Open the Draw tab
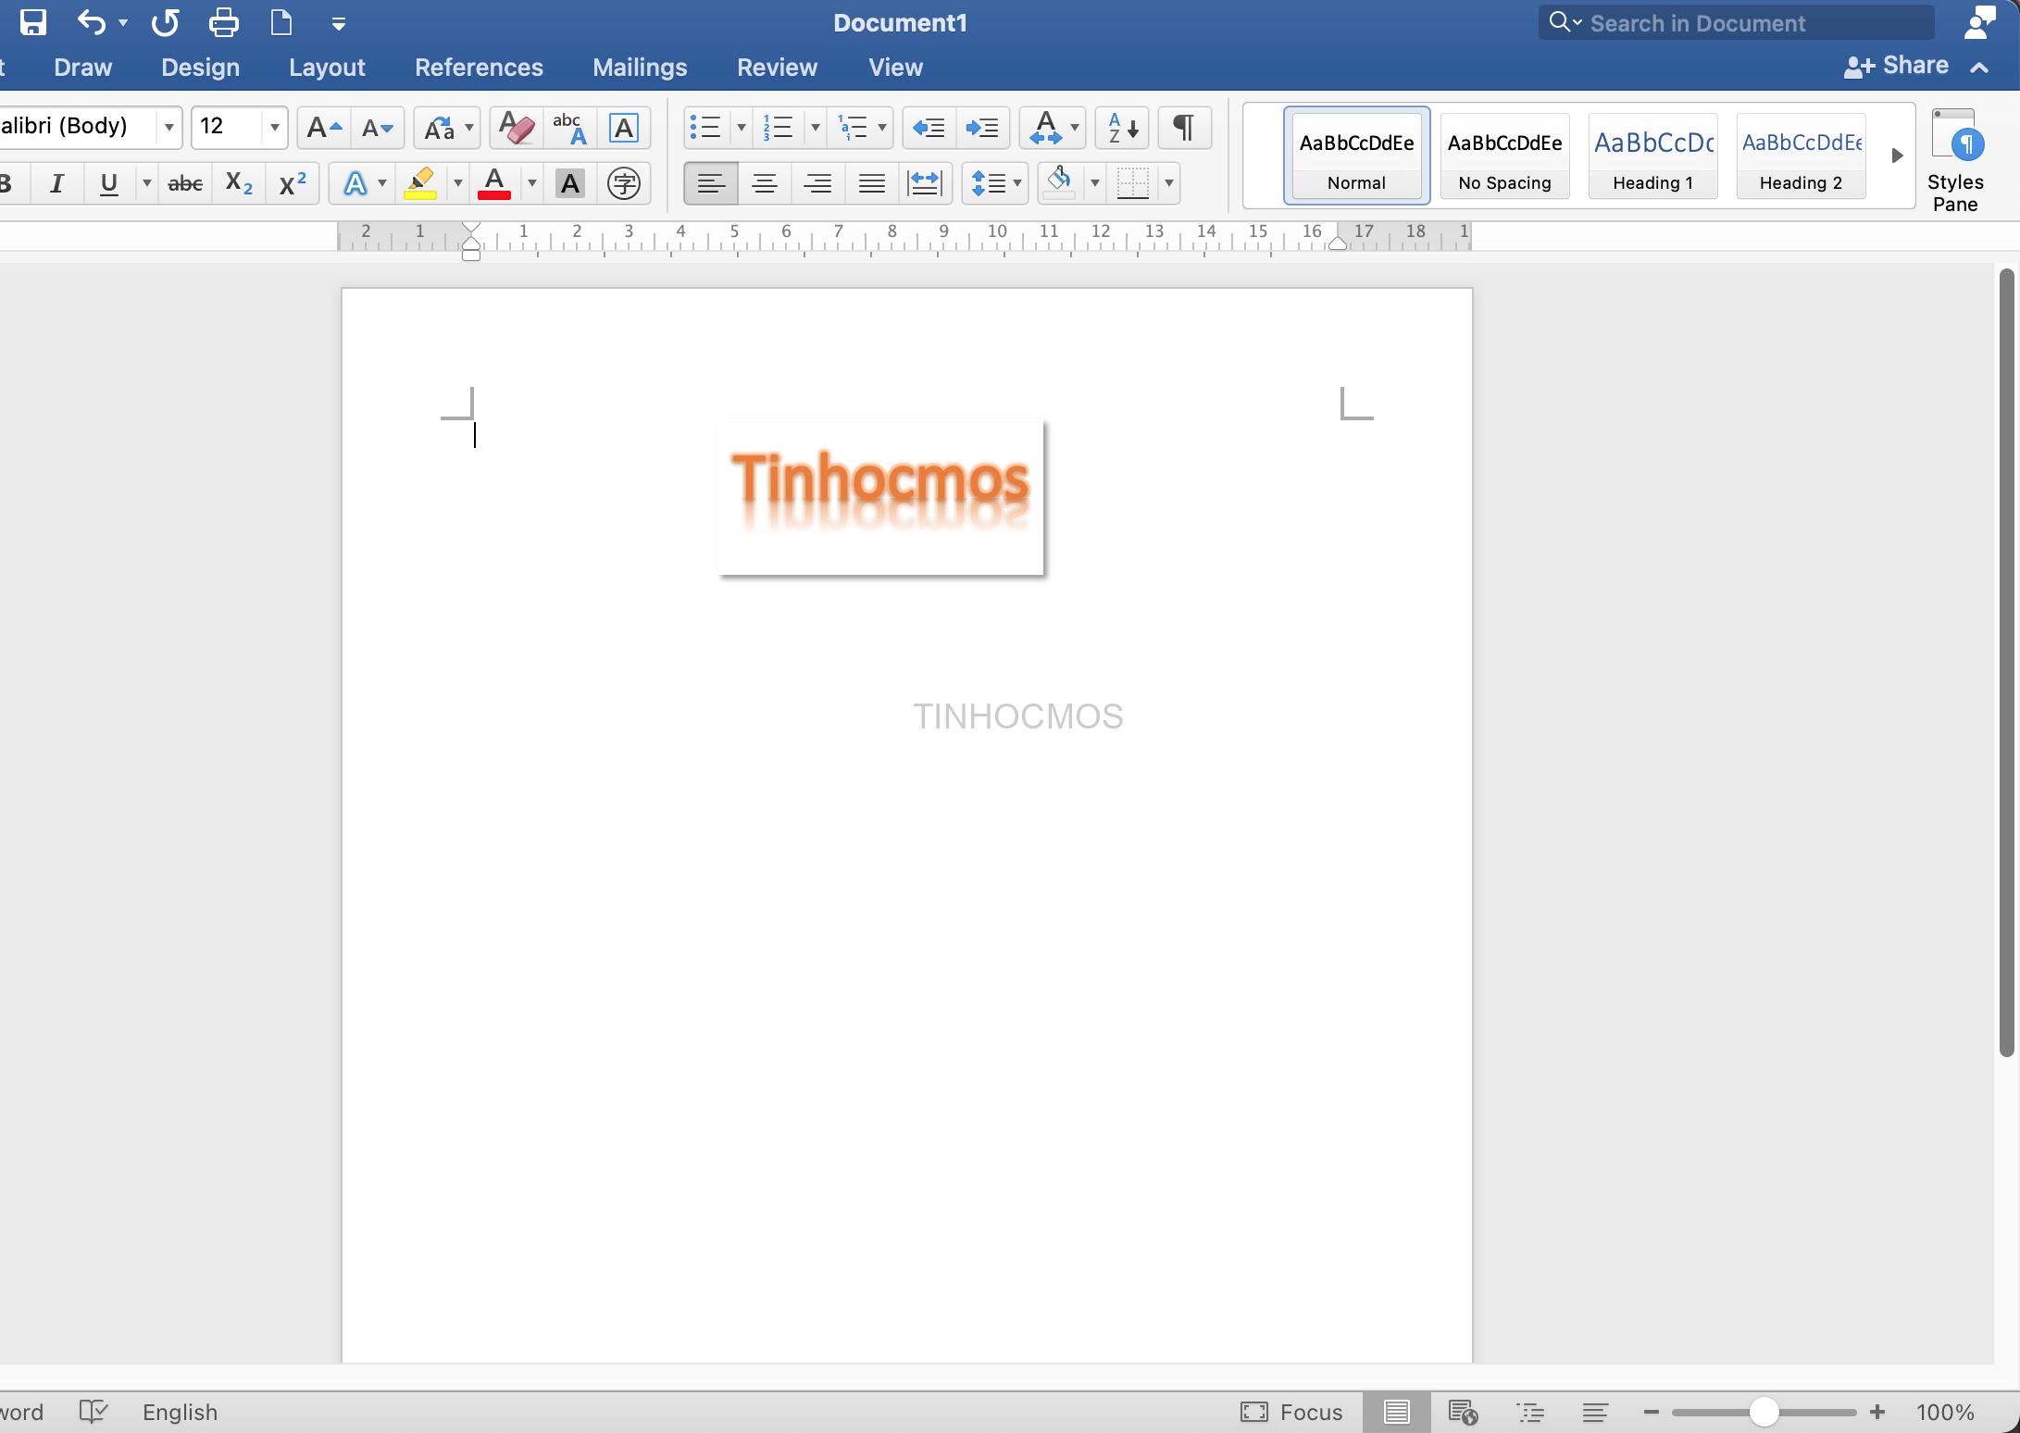Viewport: 2020px width, 1433px height. pyautogui.click(x=83, y=68)
